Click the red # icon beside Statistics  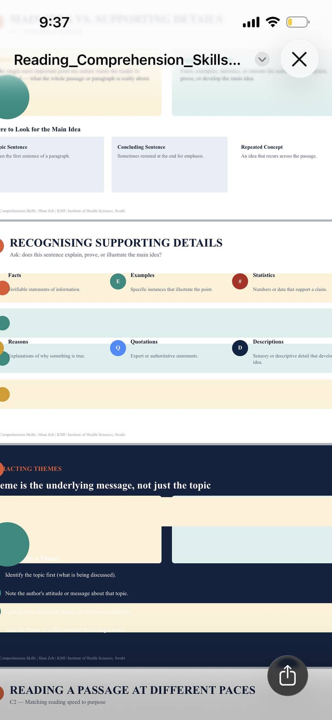[240, 282]
